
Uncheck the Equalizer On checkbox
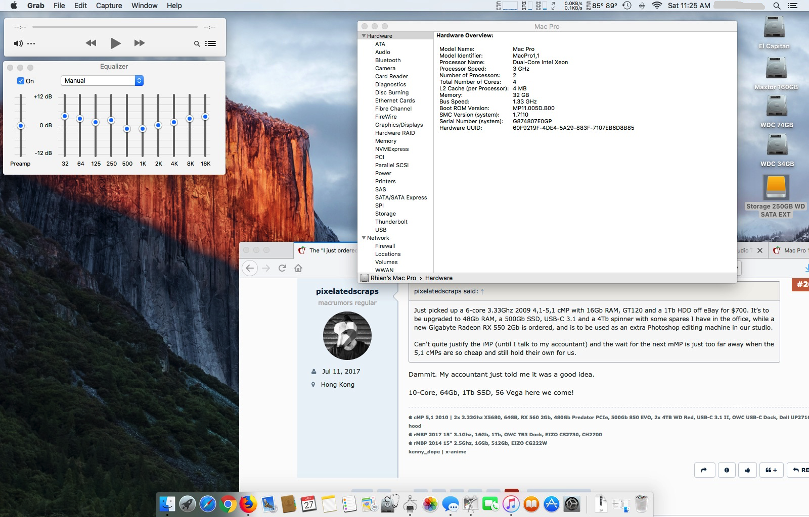[x=21, y=81]
